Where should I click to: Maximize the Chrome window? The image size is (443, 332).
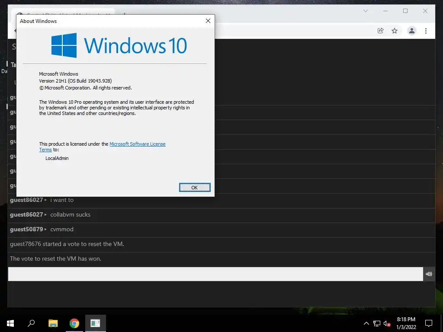pos(405,11)
